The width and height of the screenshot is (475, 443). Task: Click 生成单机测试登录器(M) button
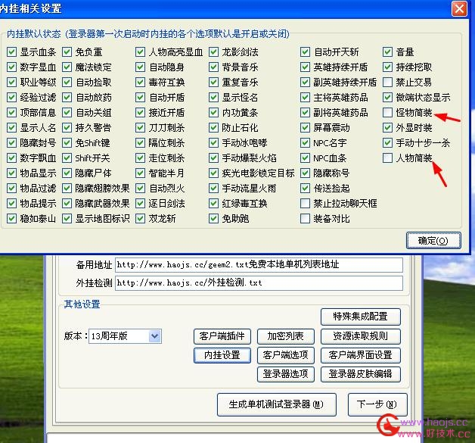point(277,404)
